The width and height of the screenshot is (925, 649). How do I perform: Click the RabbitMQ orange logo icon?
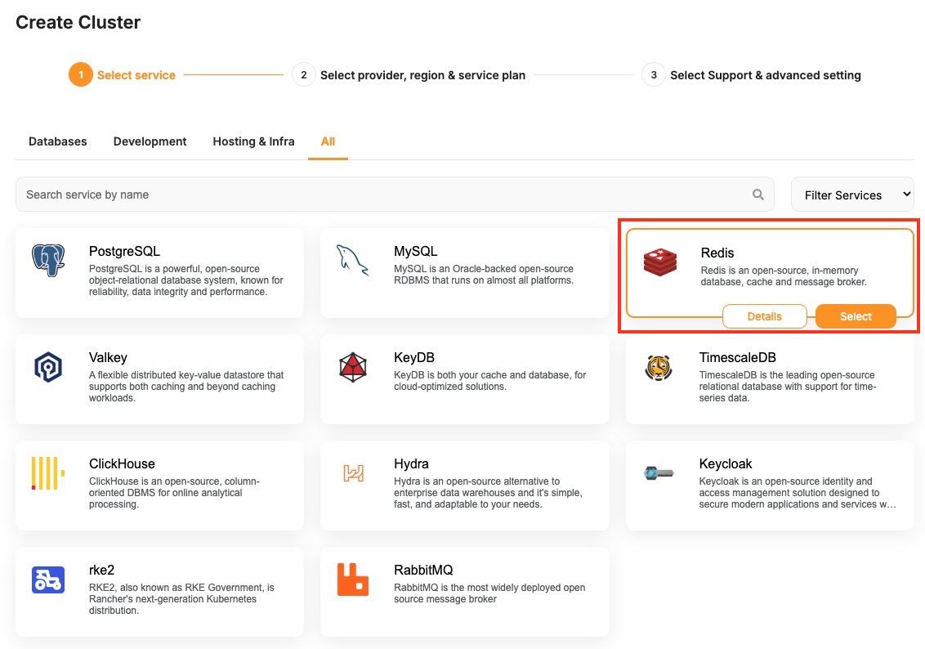click(x=353, y=580)
